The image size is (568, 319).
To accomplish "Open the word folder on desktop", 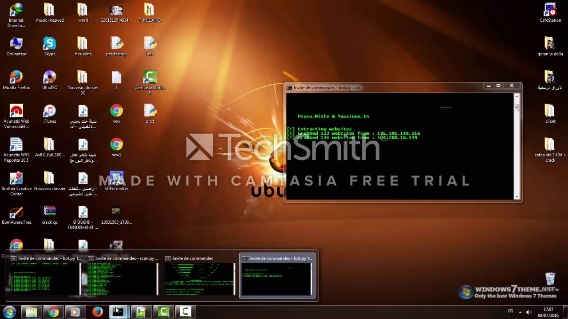I will (83, 12).
